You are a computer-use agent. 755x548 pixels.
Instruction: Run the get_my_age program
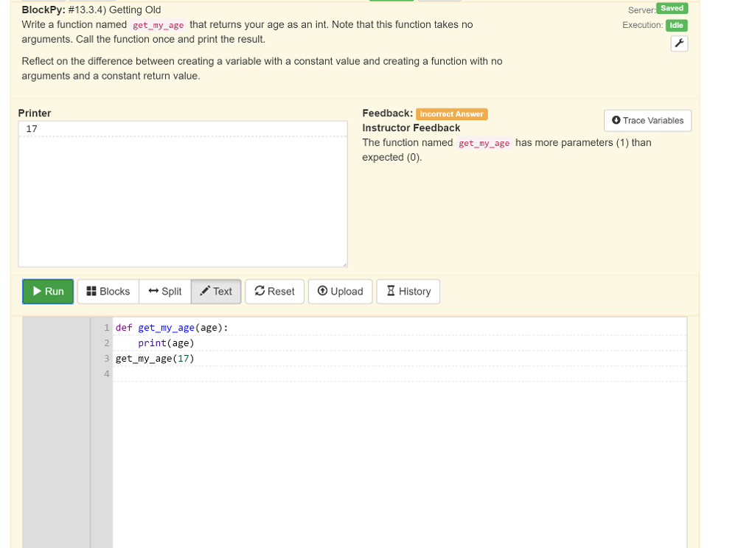tap(47, 291)
